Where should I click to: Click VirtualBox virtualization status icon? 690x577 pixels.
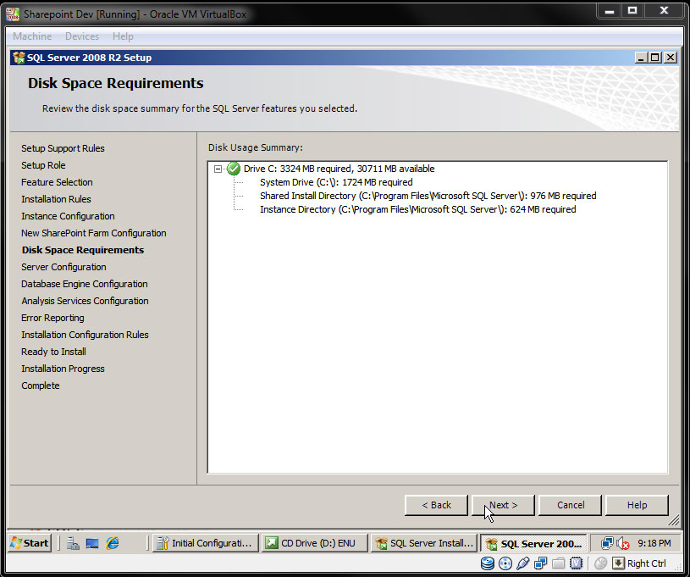pos(576,563)
